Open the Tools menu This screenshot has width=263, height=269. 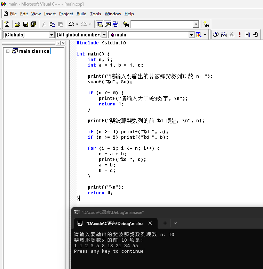click(x=96, y=14)
